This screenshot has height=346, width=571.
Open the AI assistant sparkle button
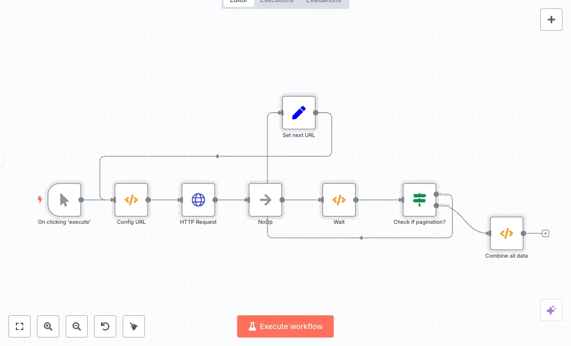click(551, 310)
